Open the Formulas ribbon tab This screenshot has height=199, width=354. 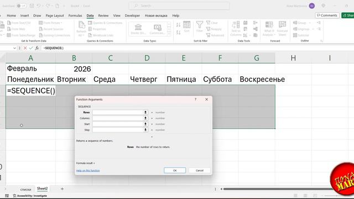(x=75, y=15)
